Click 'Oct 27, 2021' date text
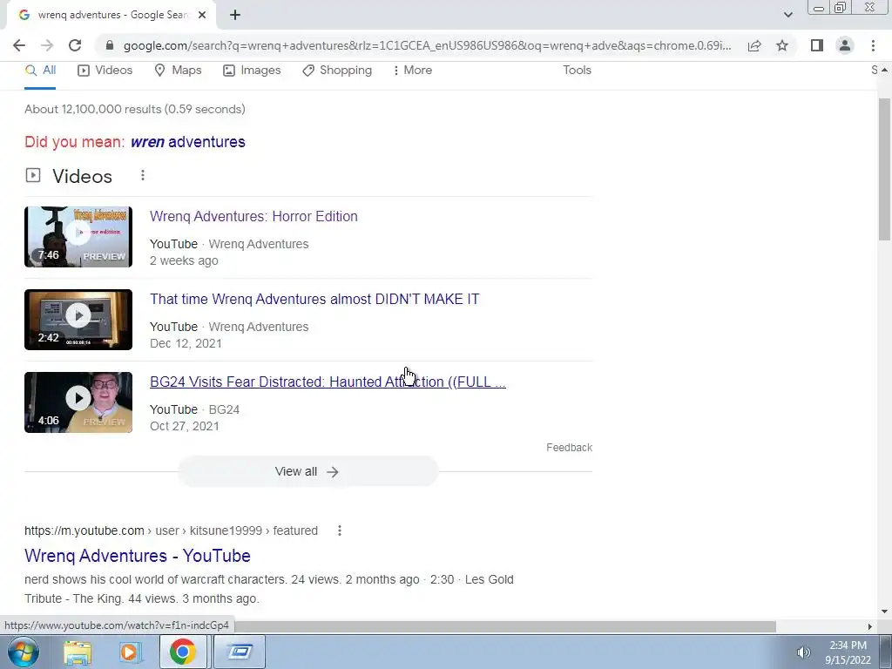The image size is (892, 669). 185,427
